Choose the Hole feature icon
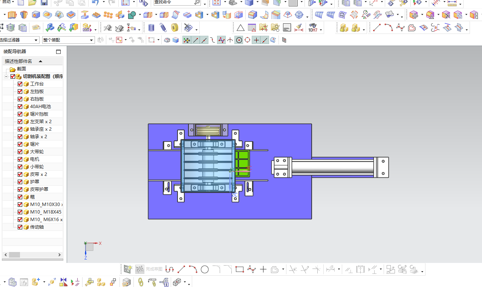Image resolution: width=482 pixels, height=287 pixels. (36, 15)
